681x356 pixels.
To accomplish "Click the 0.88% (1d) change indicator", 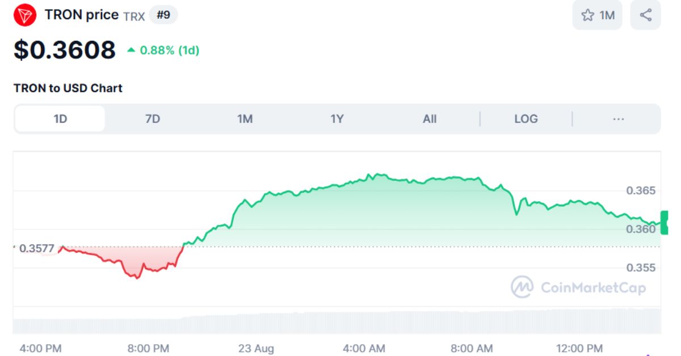I will [x=163, y=50].
